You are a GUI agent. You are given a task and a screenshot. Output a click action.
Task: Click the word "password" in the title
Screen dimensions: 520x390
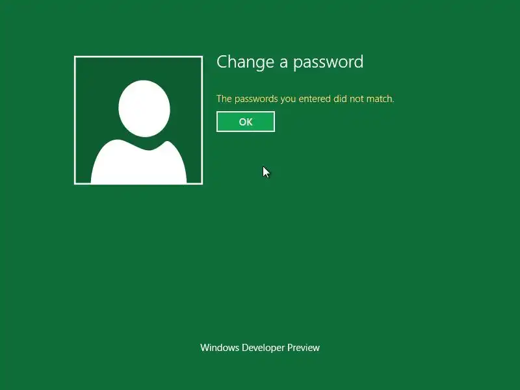[x=328, y=62]
